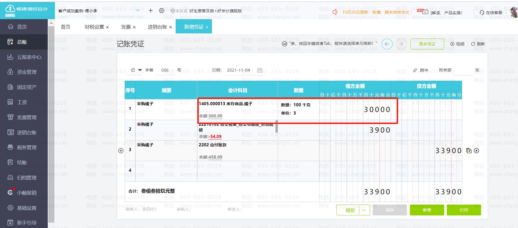Open settings gear icon in top bar
The width and height of the screenshot is (518, 228).
click(x=162, y=11)
